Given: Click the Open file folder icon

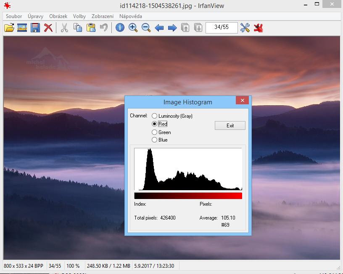Looking at the screenshot, I should coord(9,28).
